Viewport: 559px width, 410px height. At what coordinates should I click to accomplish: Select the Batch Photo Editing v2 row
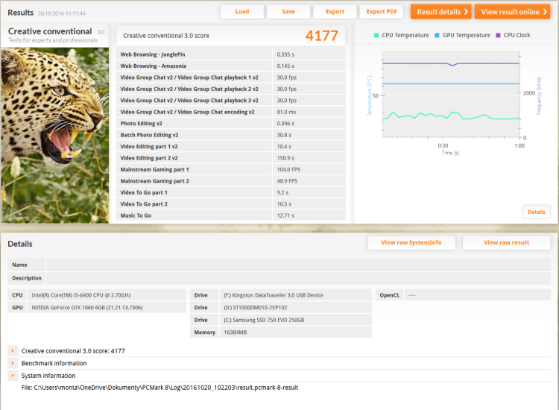click(230, 135)
